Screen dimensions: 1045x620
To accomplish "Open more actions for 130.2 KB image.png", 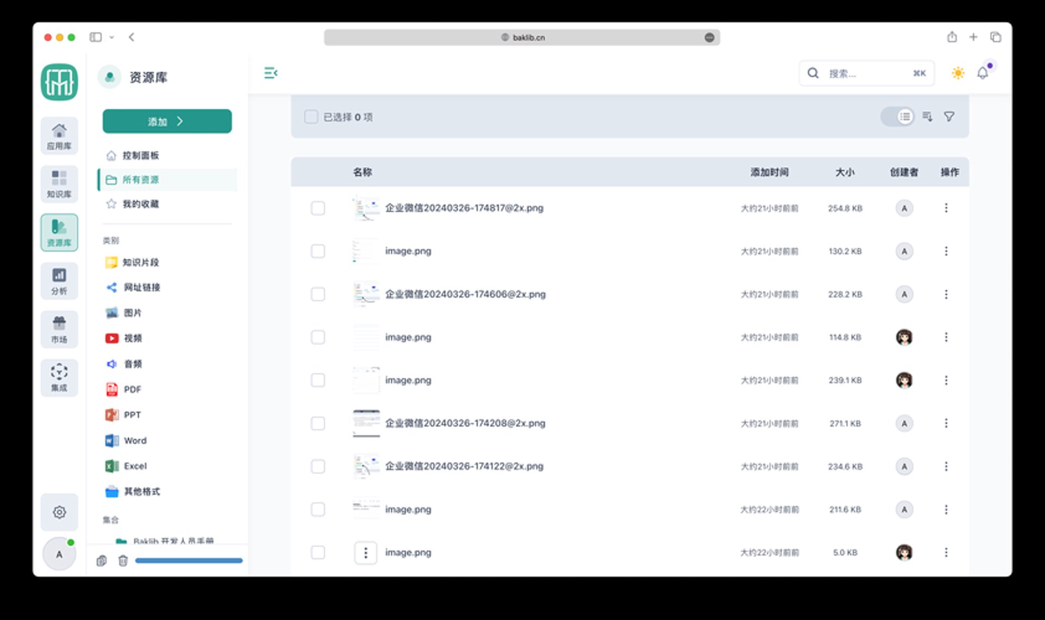I will coord(946,251).
